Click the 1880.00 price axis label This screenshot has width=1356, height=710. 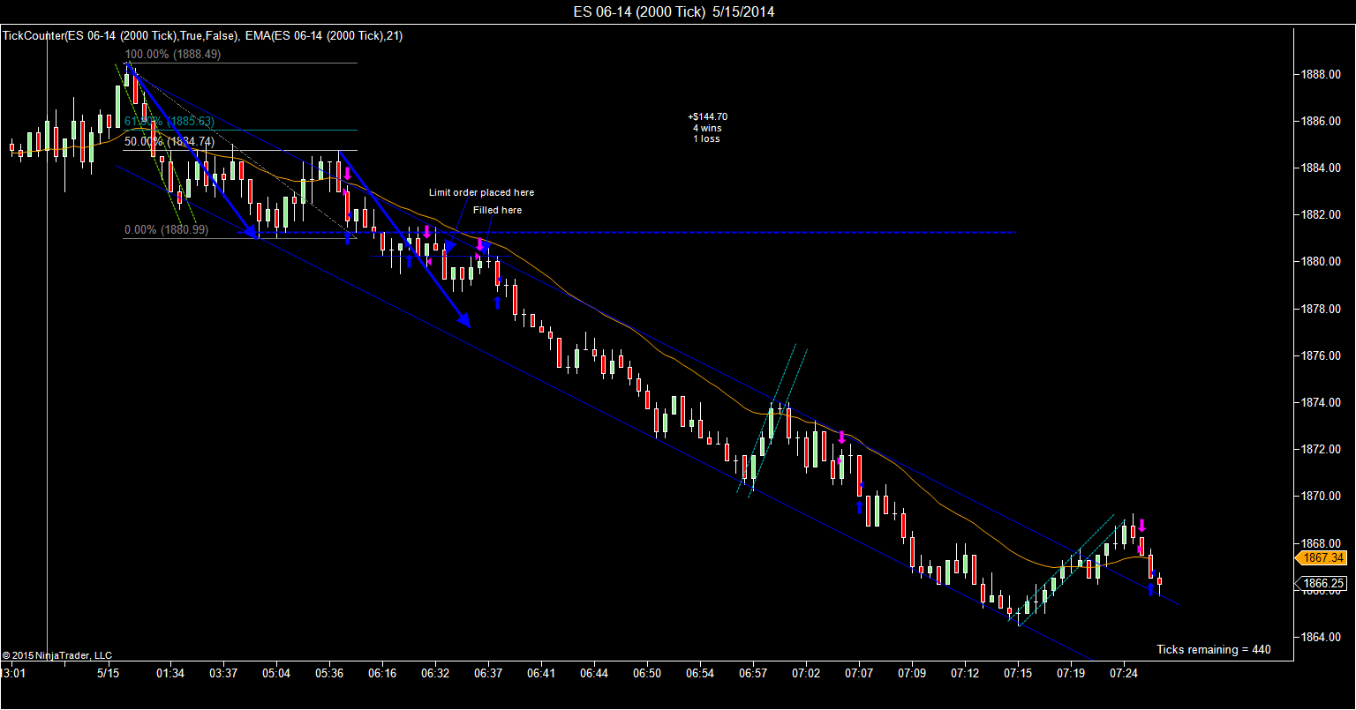1322,262
